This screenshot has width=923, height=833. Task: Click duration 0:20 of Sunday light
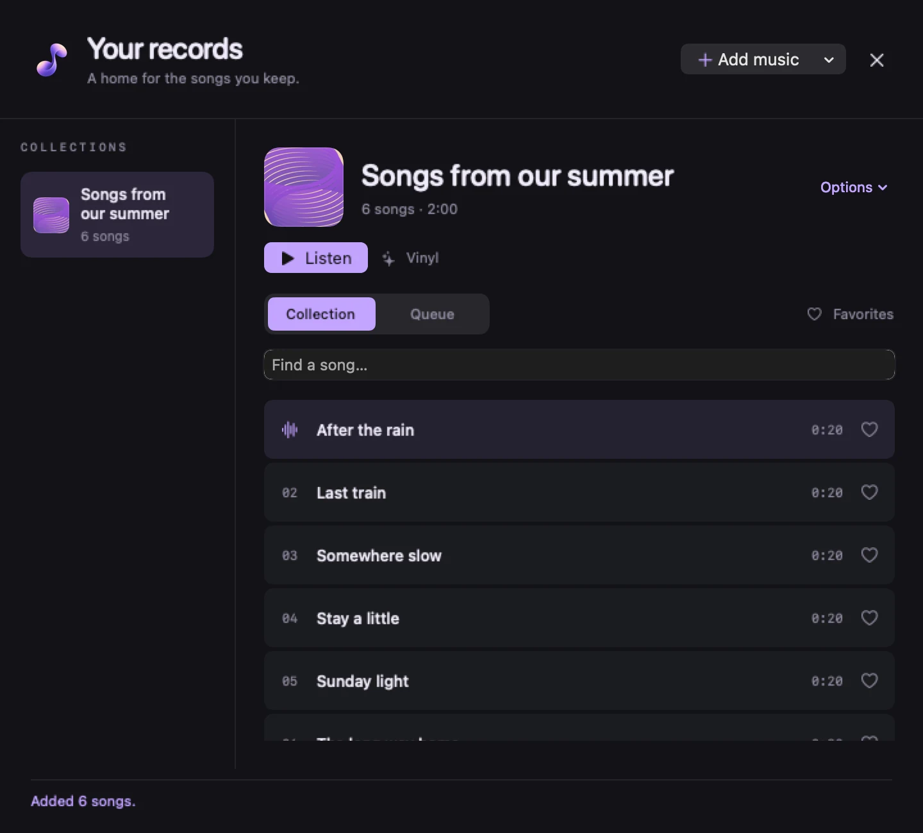click(827, 681)
